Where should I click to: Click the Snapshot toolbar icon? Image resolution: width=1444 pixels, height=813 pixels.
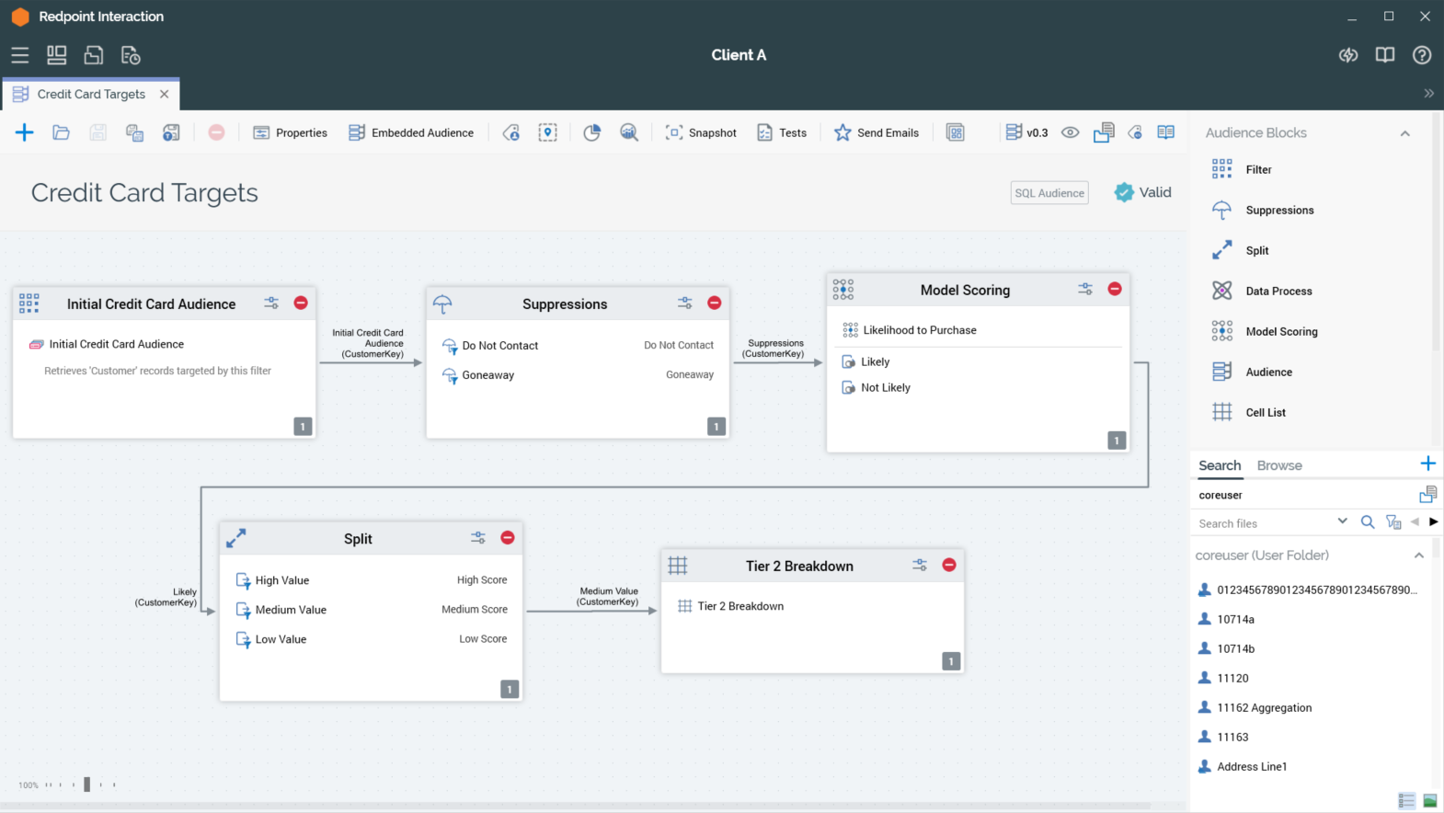[x=673, y=132]
